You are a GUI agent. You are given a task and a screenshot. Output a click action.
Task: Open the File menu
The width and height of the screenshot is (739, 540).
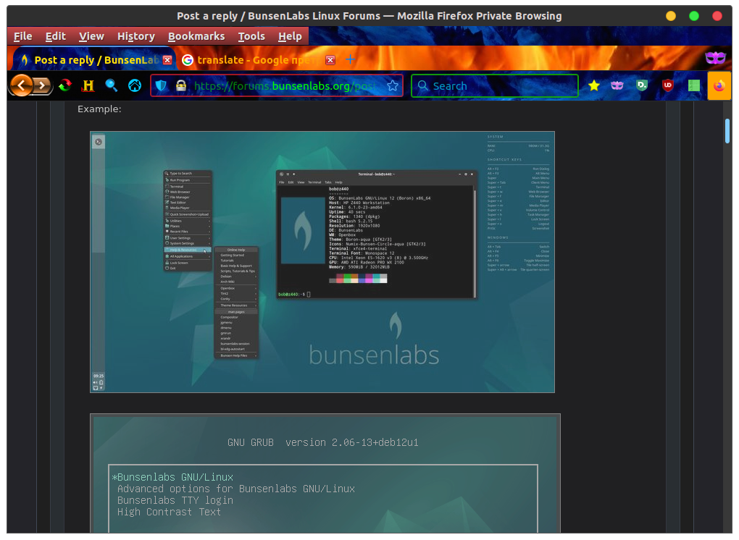pyautogui.click(x=22, y=36)
